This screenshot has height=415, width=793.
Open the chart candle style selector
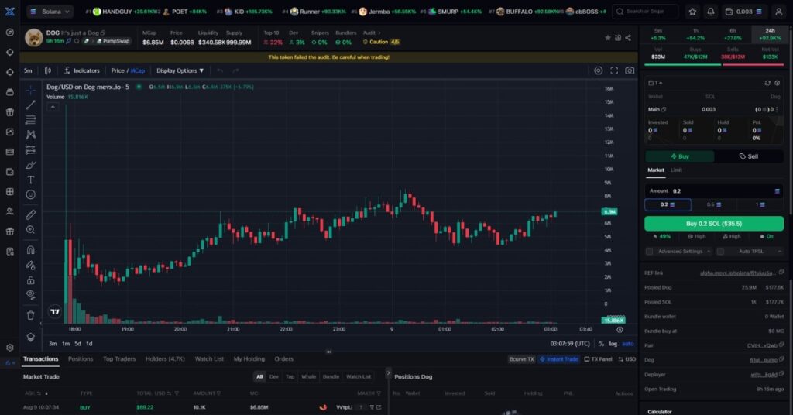coord(47,70)
